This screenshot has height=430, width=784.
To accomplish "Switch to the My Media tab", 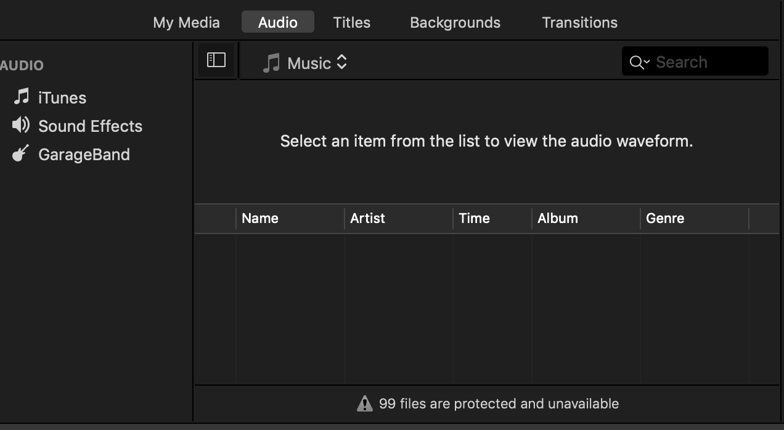I will pos(186,22).
